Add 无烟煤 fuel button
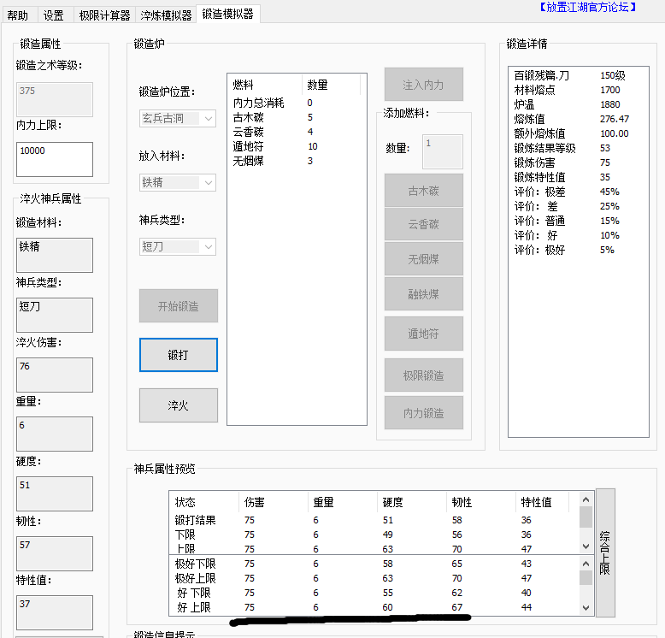665x638 pixels. tap(423, 259)
